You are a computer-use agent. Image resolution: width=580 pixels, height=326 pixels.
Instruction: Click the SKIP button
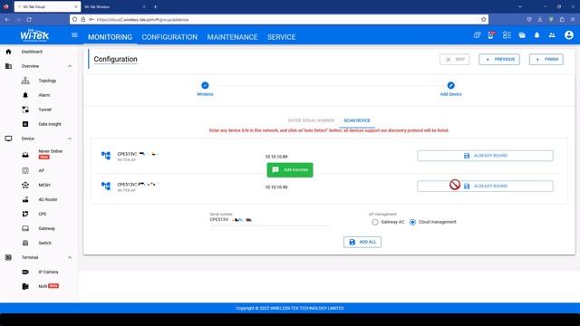(455, 59)
